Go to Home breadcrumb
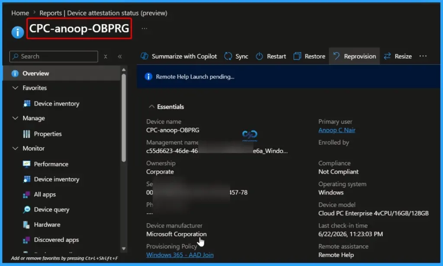 [20, 13]
